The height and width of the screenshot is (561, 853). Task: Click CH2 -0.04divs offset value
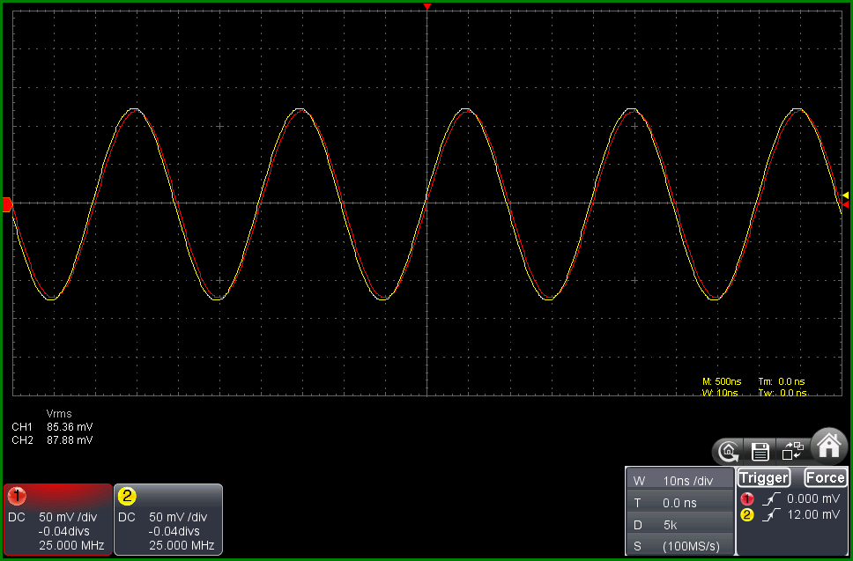(x=174, y=531)
